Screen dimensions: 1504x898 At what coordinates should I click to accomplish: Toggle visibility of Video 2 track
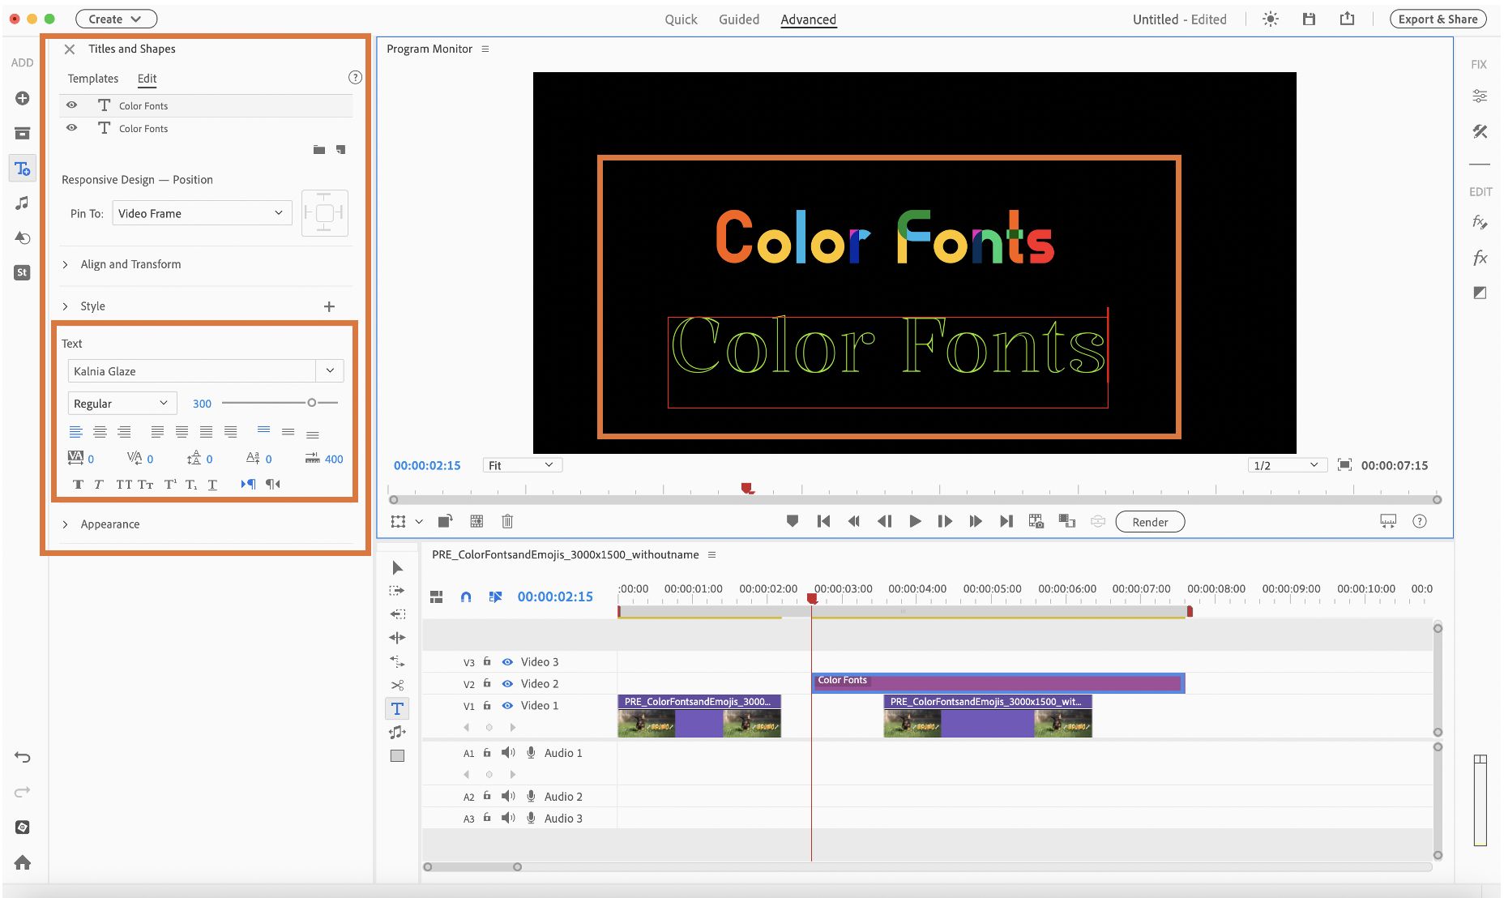tap(507, 684)
